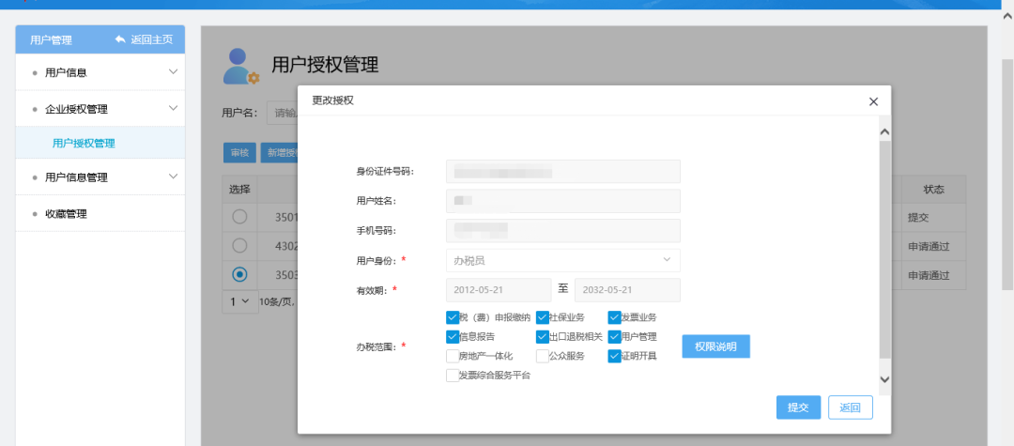Click page vertical scrollbar on right edge
1014x446 pixels.
coord(1007,175)
